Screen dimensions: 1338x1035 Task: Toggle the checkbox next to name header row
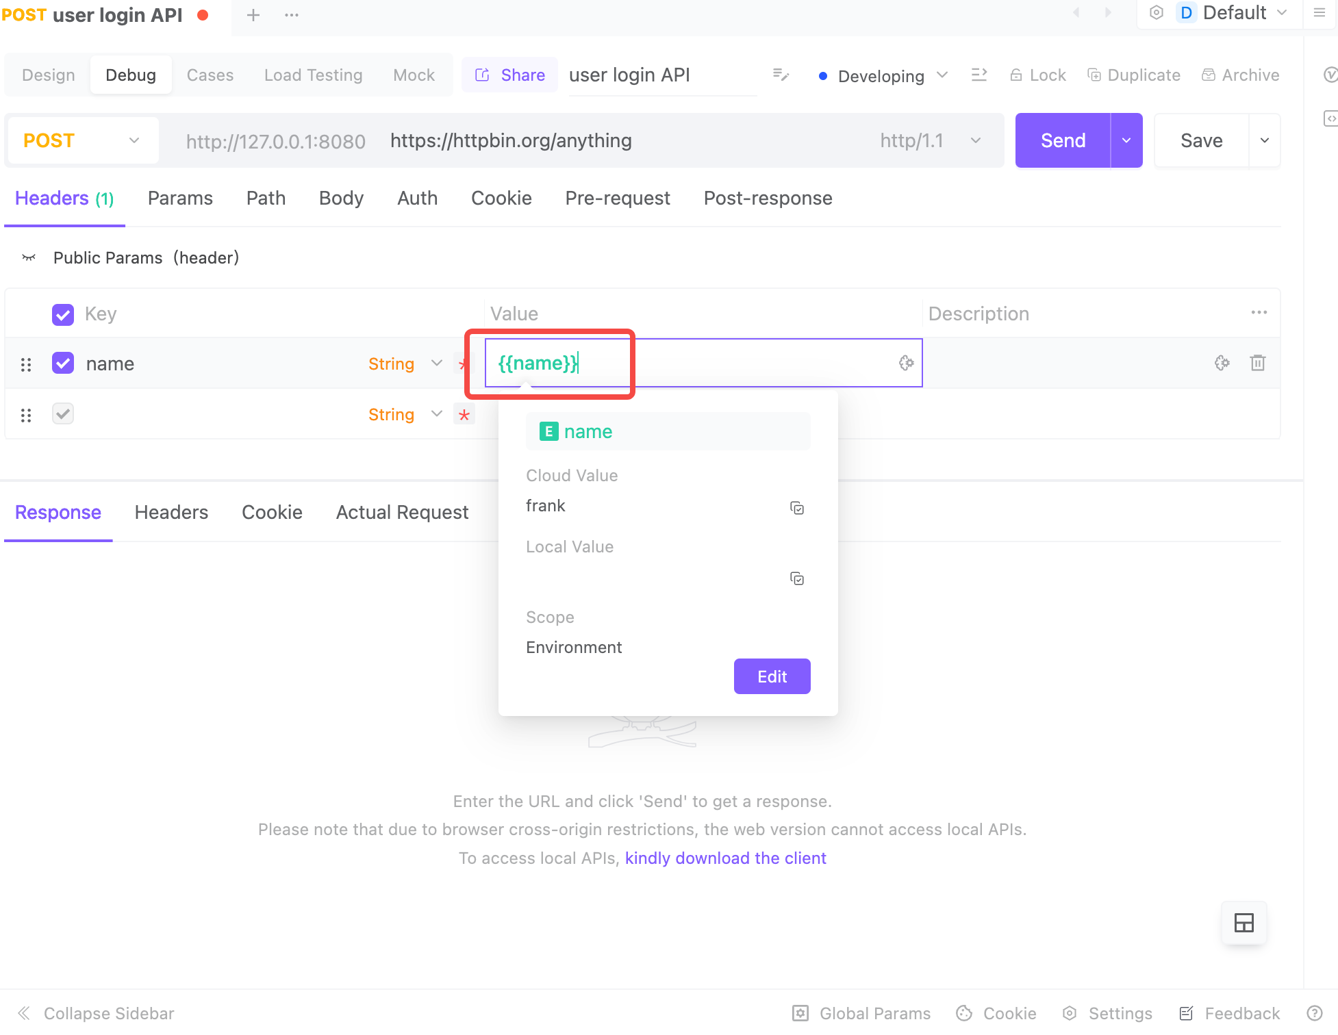coord(63,363)
